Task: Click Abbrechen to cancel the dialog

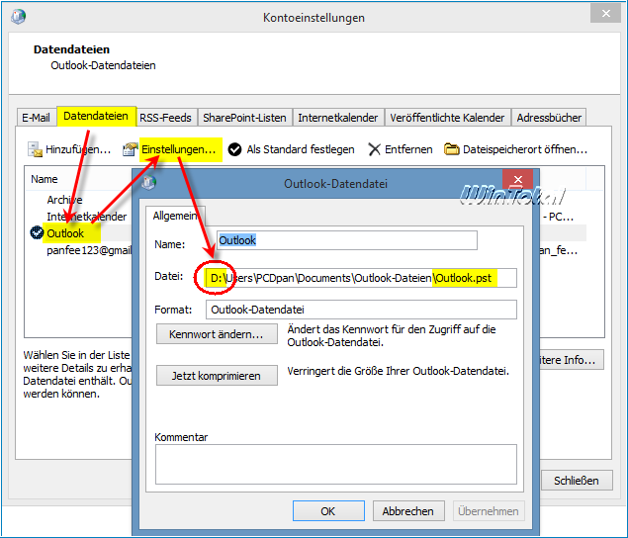Action: coord(408,511)
